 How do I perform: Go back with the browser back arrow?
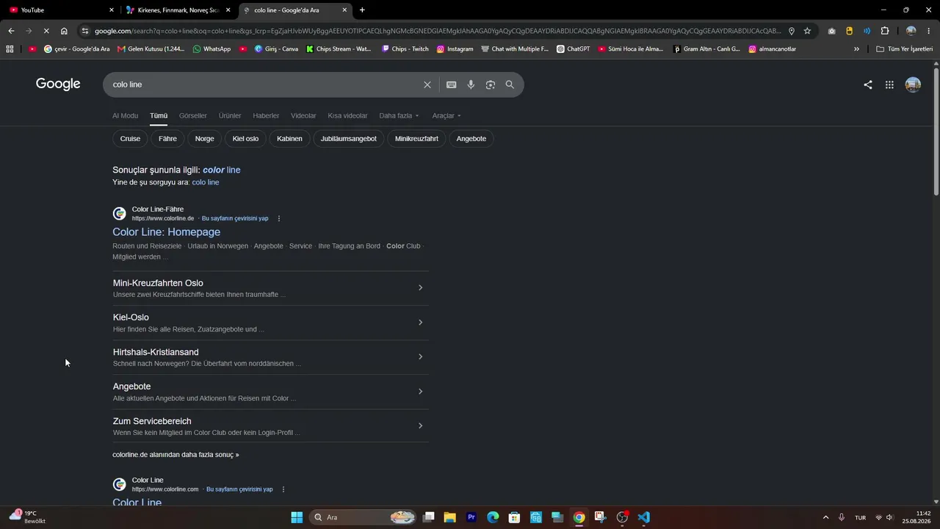[x=11, y=31]
